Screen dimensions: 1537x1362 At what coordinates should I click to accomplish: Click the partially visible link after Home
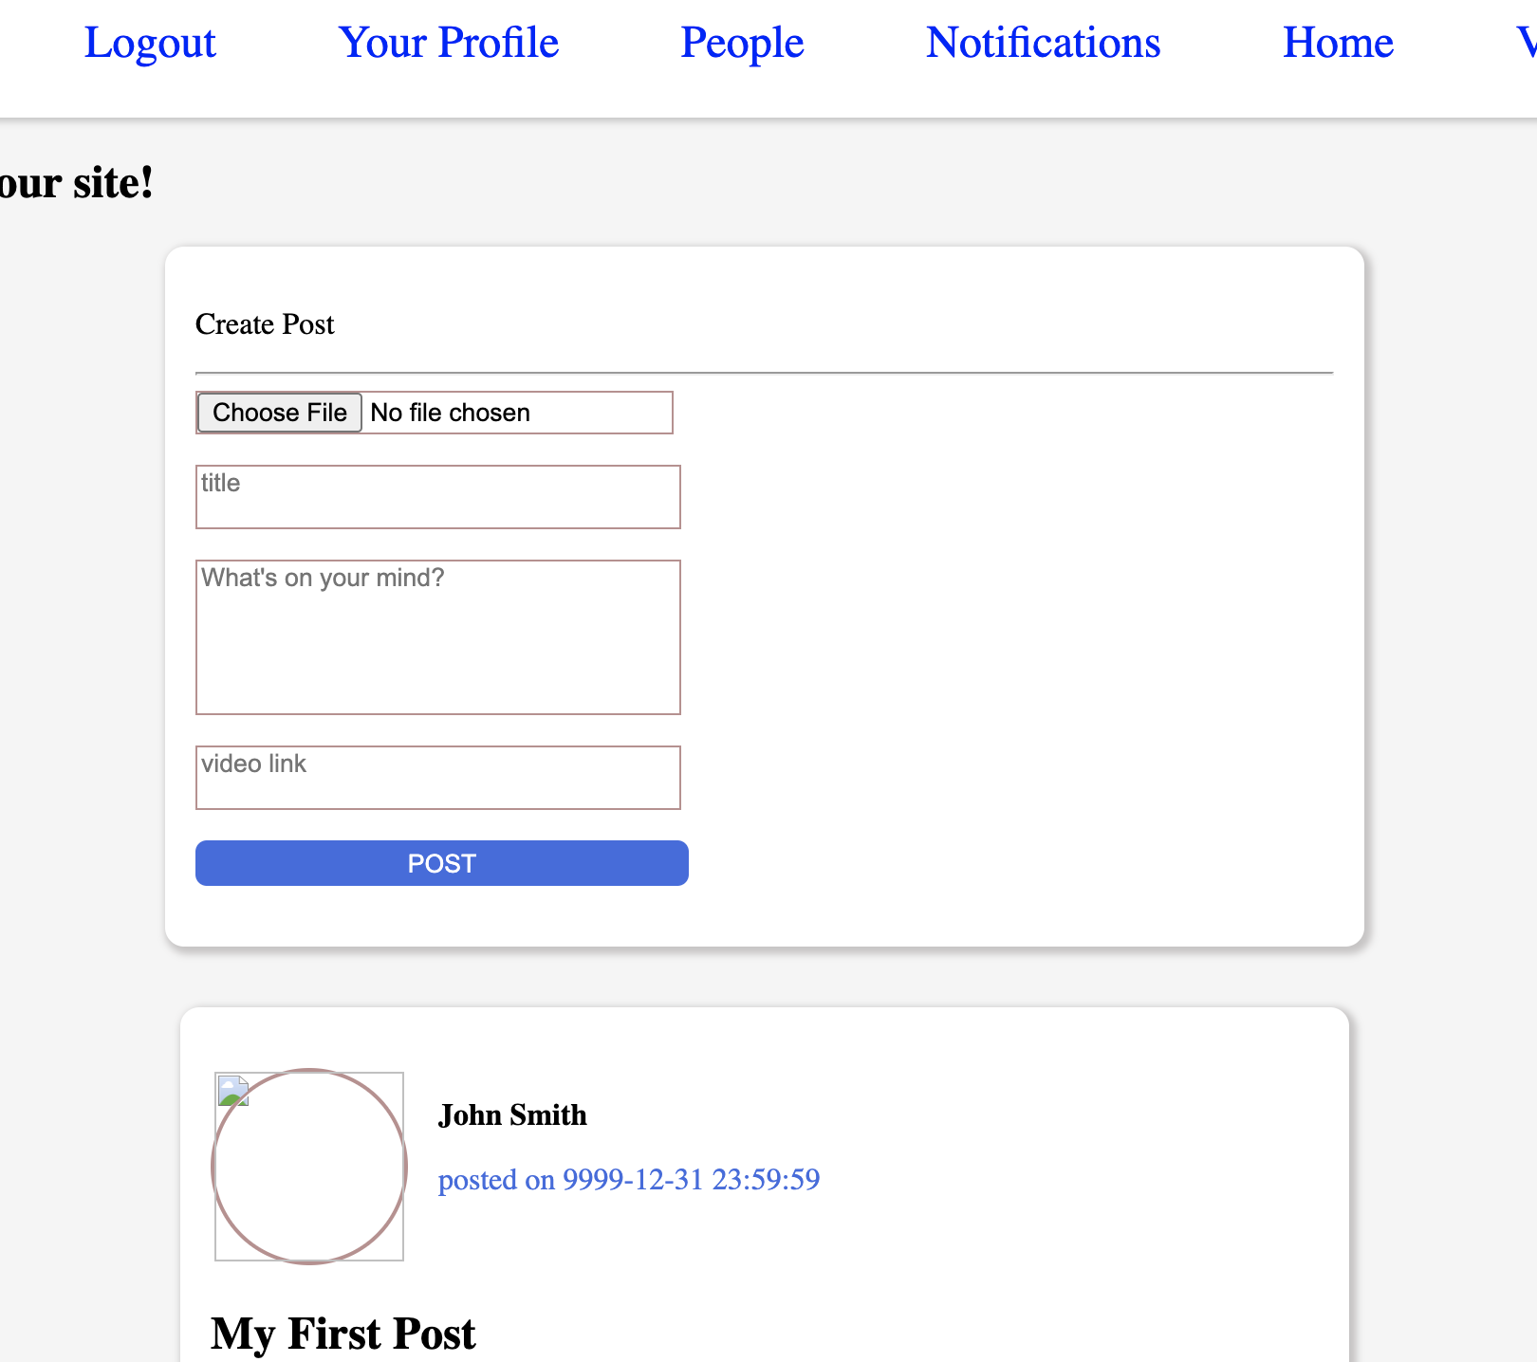pos(1526,44)
